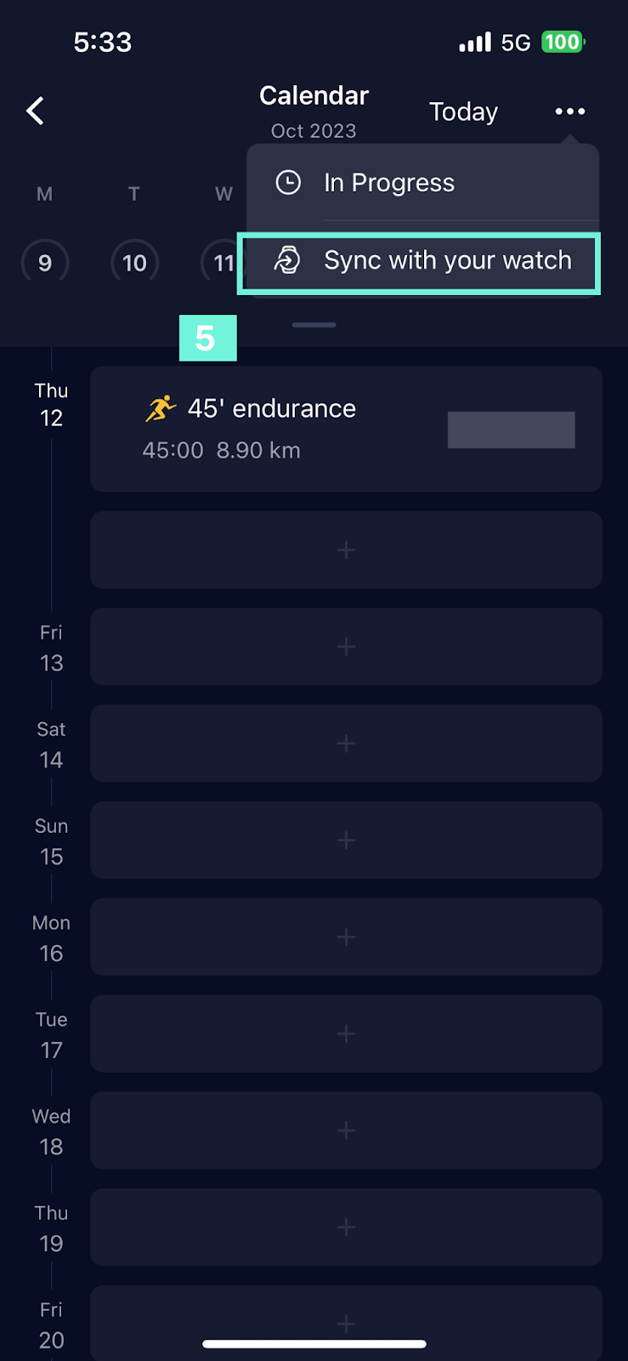Tap the running figure workout icon
The width and height of the screenshot is (628, 1361).
[x=160, y=409]
